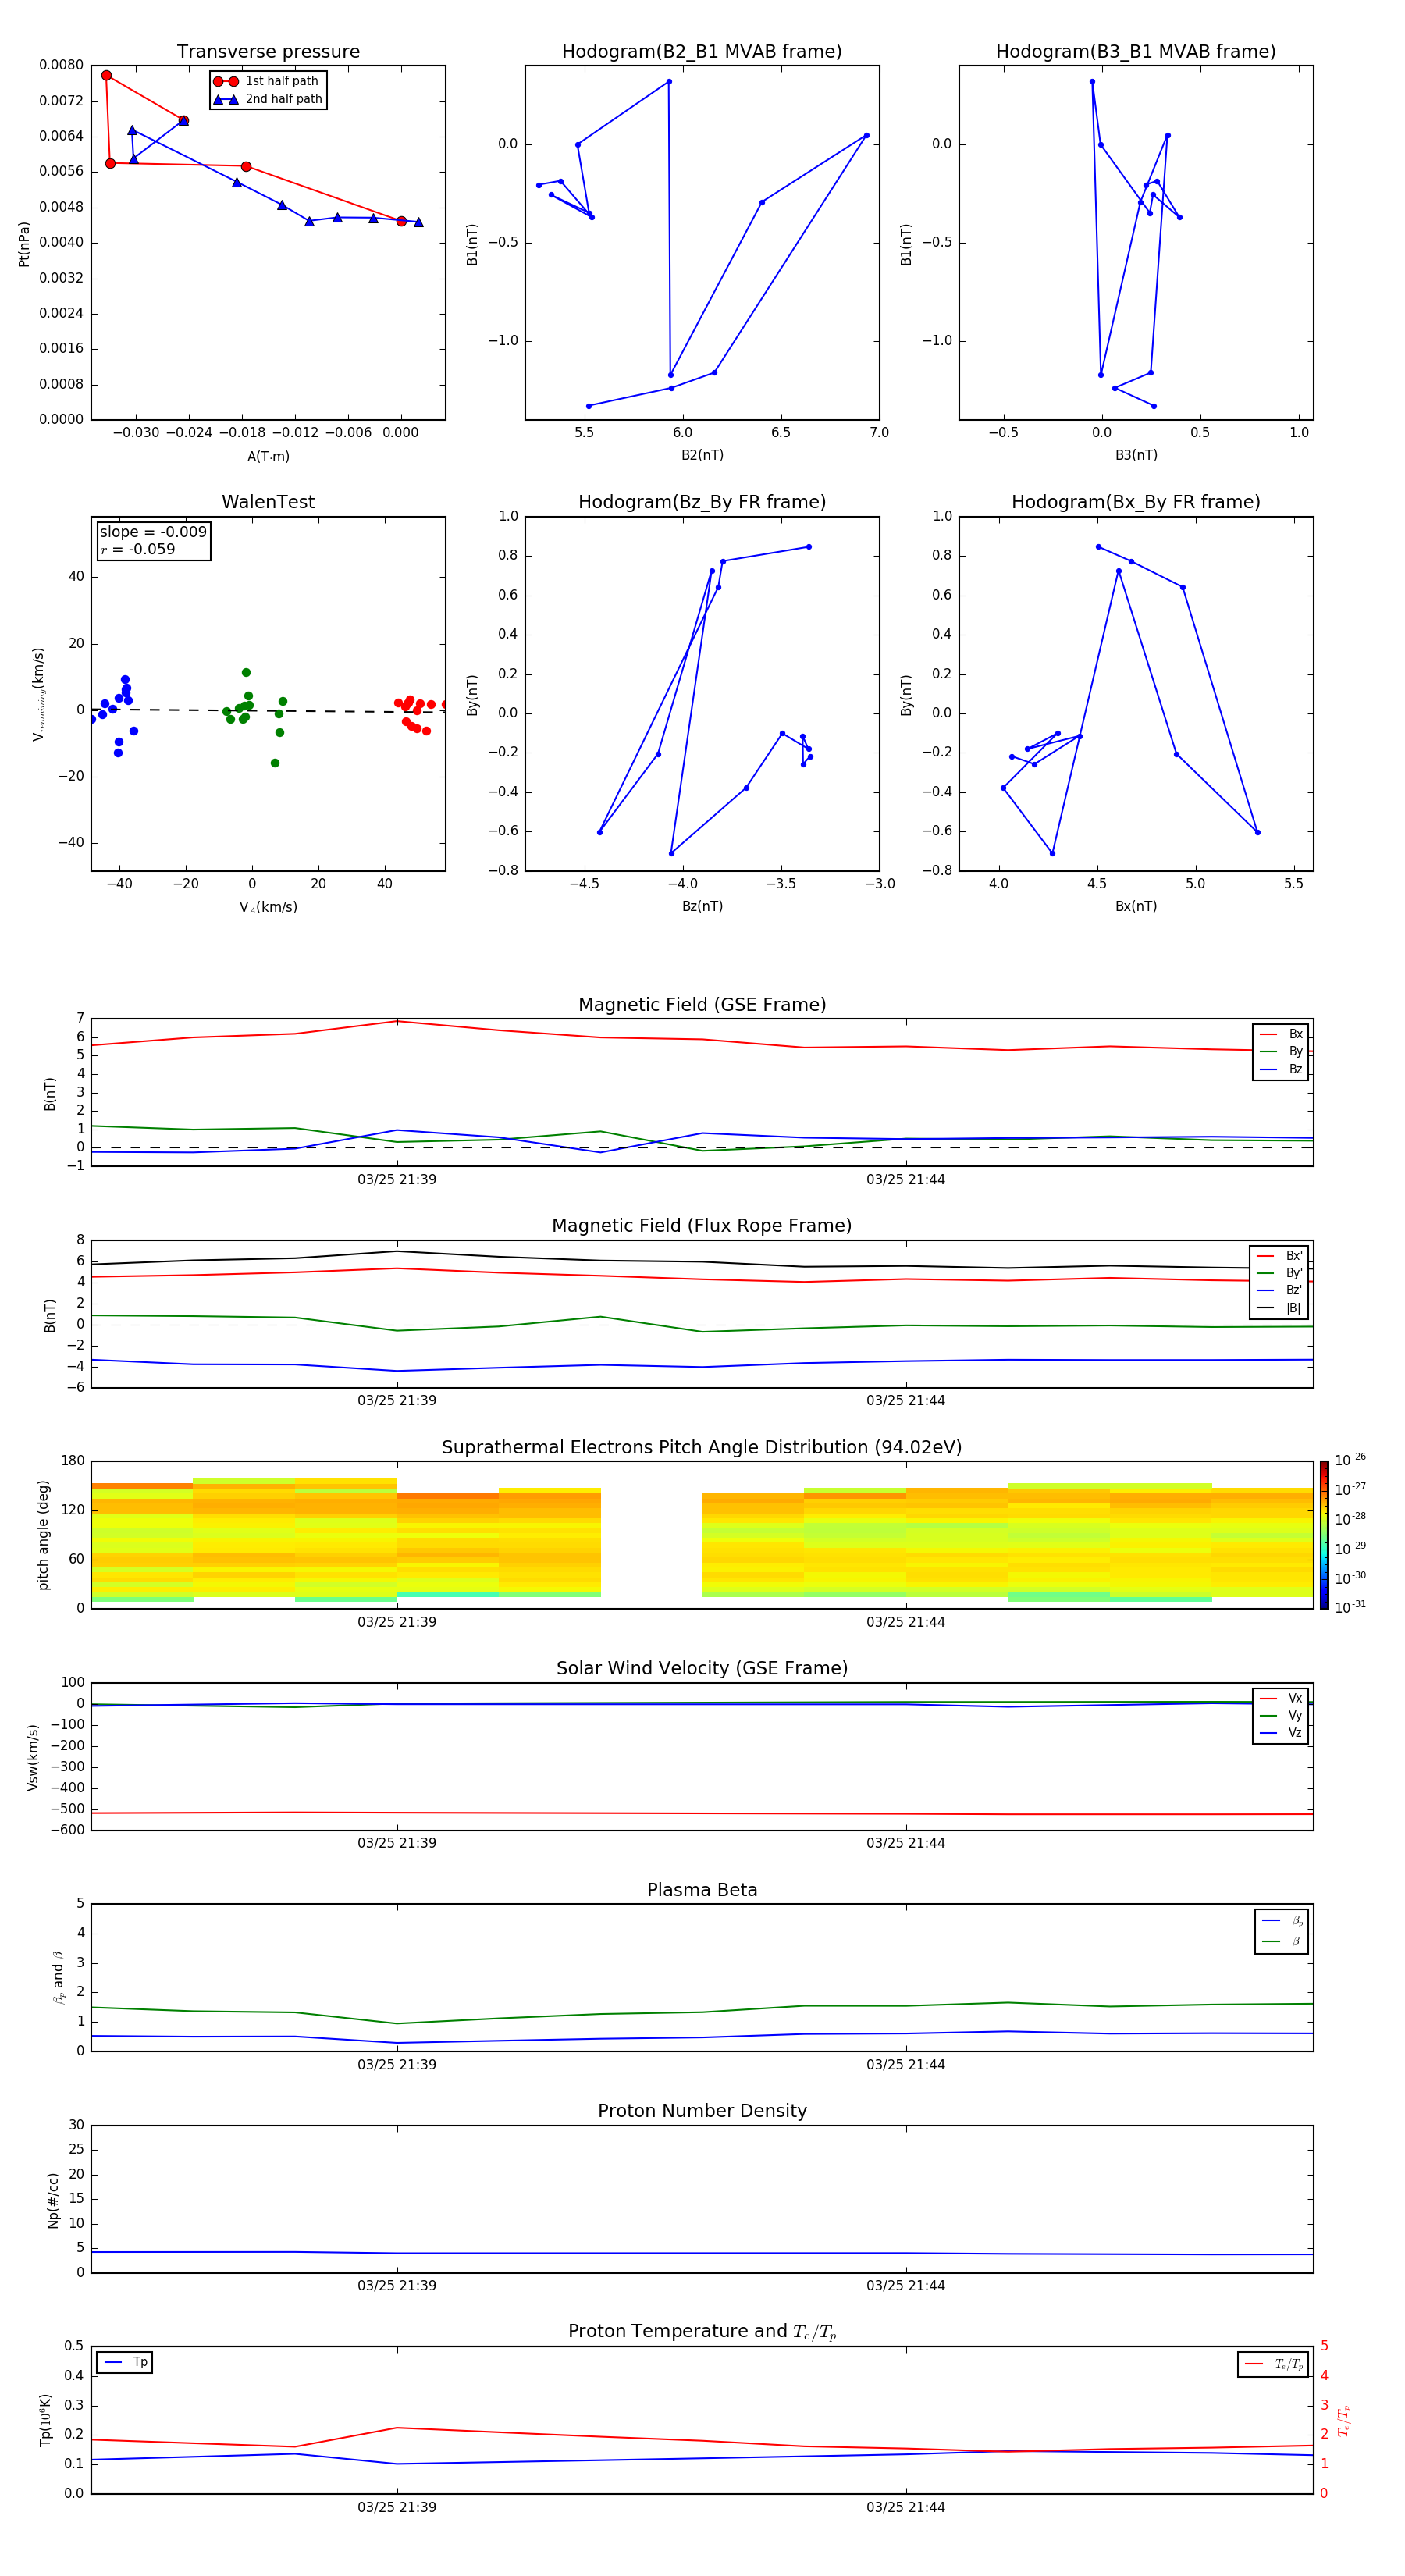Select |B| entry in Flux Rope legend
This screenshot has width=1405, height=2576.
[x=1279, y=1308]
